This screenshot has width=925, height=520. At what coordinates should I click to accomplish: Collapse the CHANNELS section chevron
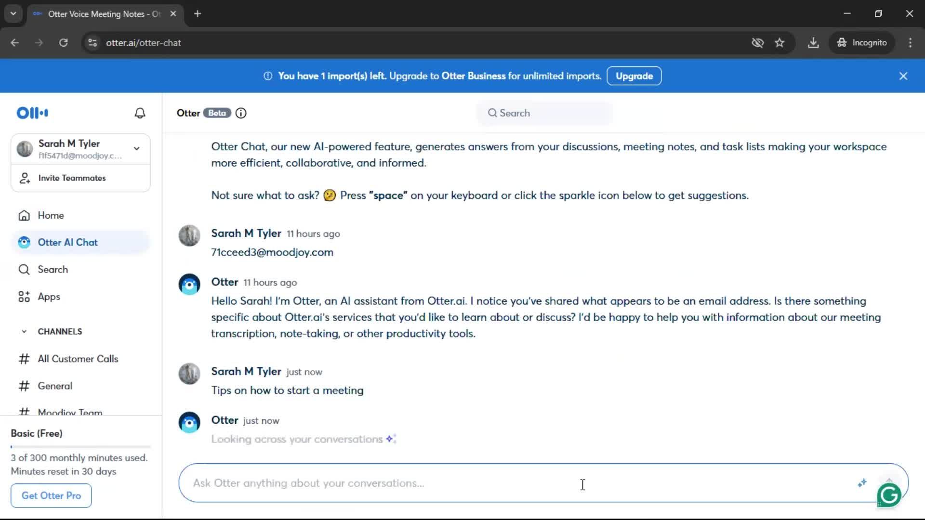pyautogui.click(x=24, y=331)
